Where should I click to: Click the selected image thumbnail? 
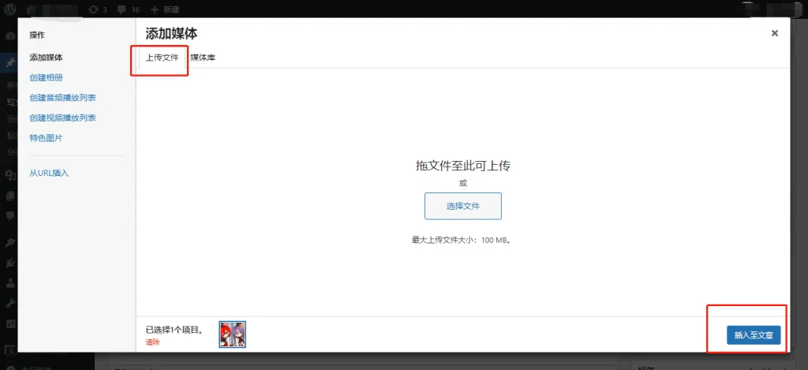[x=233, y=334]
